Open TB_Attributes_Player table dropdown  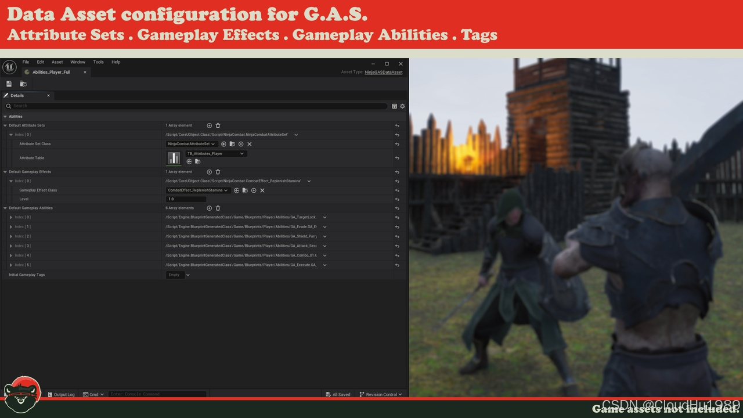tap(215, 154)
